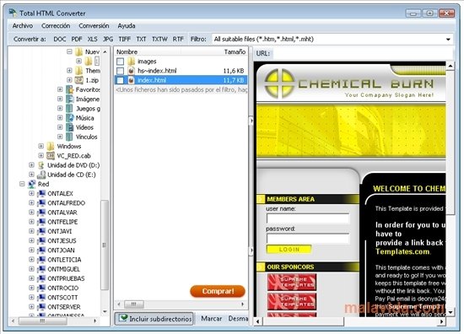Viewport: 464px width, 334px height.
Task: Click the Vínculos folder icon
Action: tap(70, 137)
